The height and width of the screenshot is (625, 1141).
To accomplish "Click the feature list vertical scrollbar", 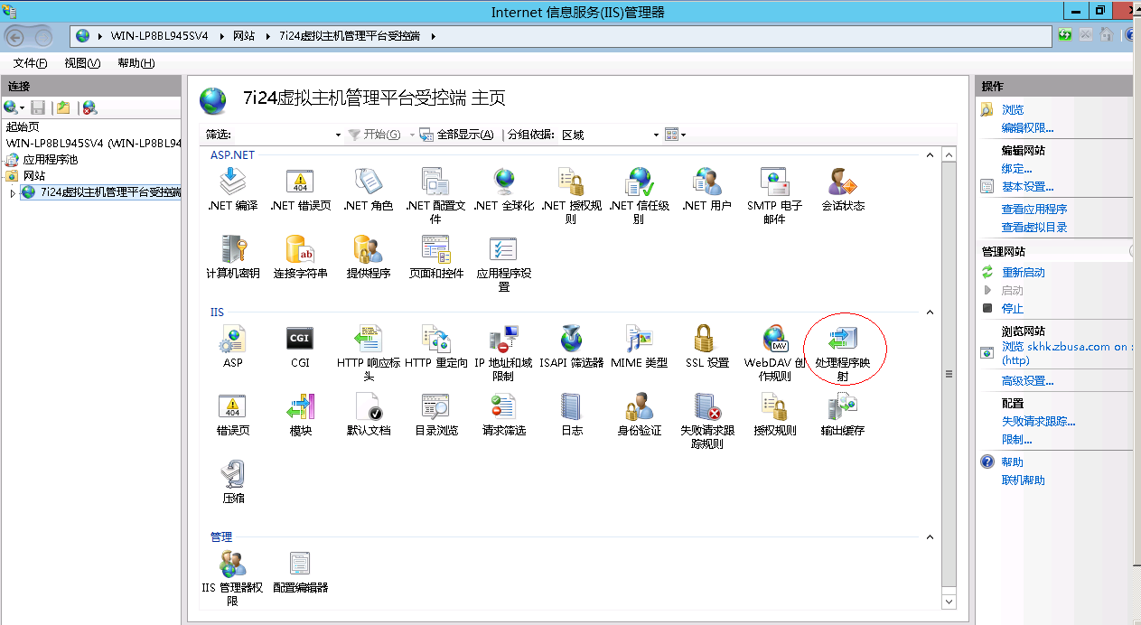I will 949,374.
